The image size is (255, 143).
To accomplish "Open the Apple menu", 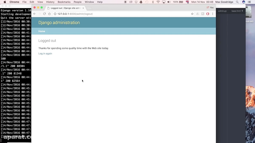I will (5, 2).
